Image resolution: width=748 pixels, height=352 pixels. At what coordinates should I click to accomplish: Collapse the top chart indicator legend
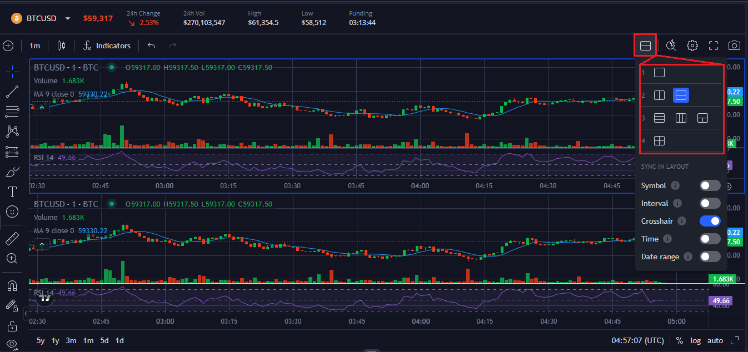tap(41, 108)
